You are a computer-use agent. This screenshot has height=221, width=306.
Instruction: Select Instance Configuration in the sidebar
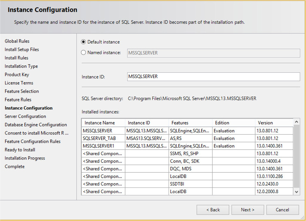coord(29,108)
